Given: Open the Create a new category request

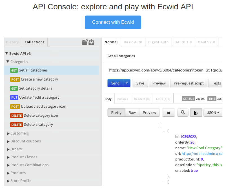Looking at the screenshot, I should click(52, 79).
